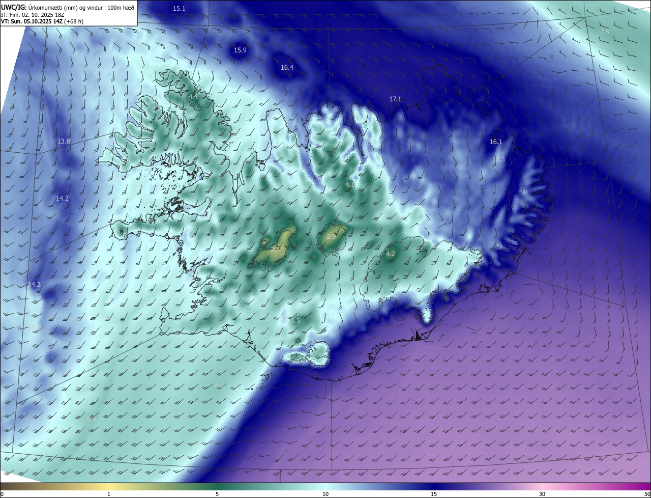Select the 15.9 precipitation value
The image size is (651, 498).
(240, 50)
